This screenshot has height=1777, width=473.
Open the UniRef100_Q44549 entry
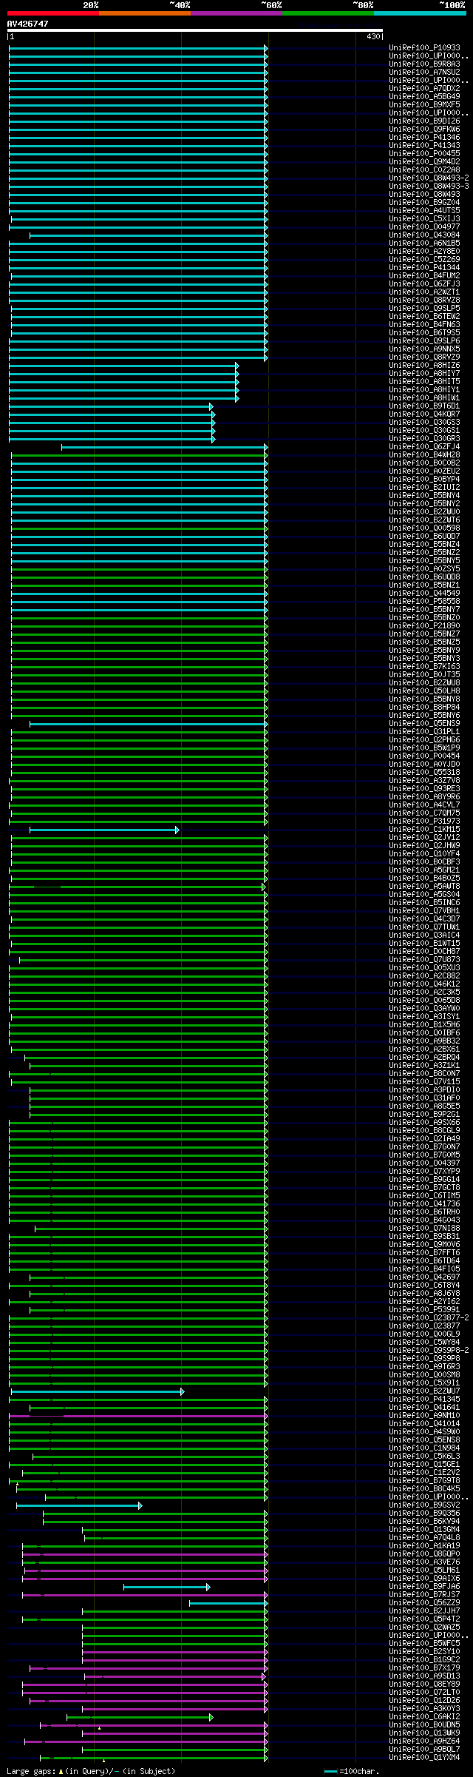click(x=424, y=594)
